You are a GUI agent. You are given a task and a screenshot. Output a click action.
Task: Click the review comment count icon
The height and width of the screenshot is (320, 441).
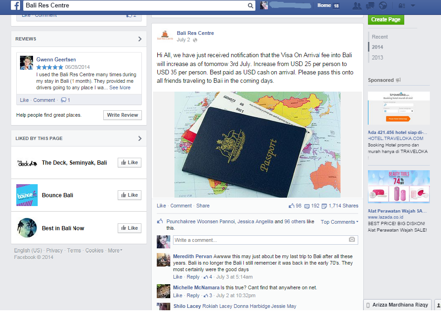(64, 100)
